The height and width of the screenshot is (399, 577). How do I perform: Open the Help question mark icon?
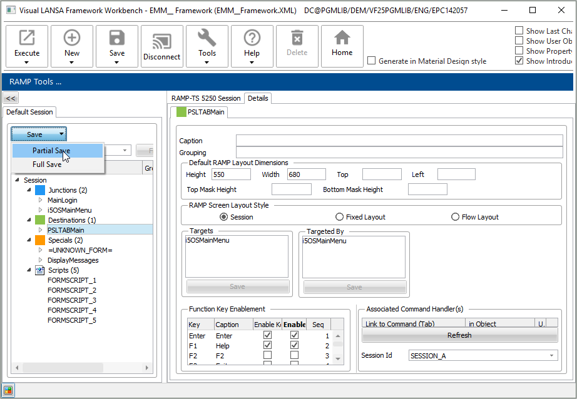click(252, 39)
